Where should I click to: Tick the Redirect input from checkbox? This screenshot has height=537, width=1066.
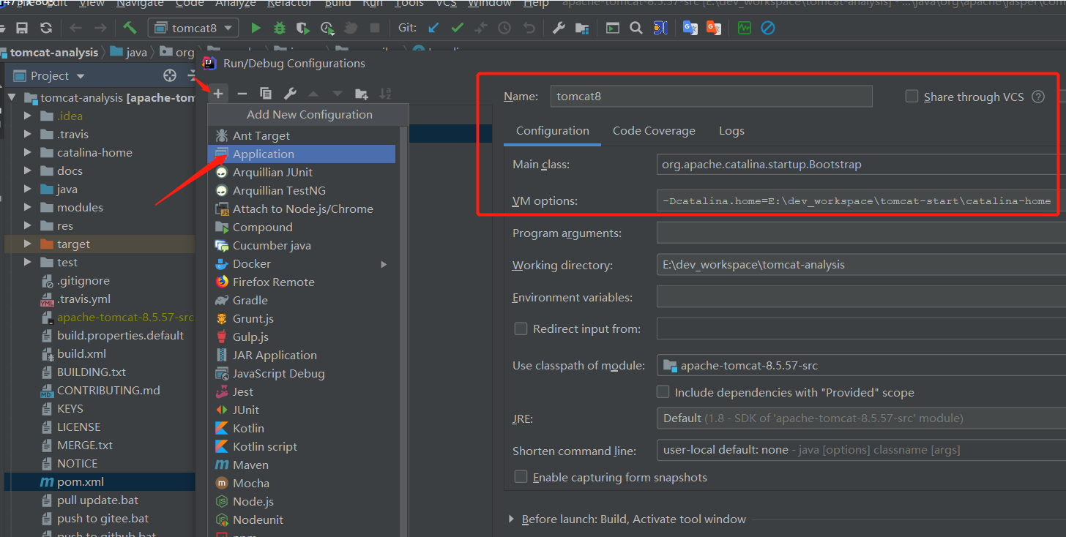point(521,328)
